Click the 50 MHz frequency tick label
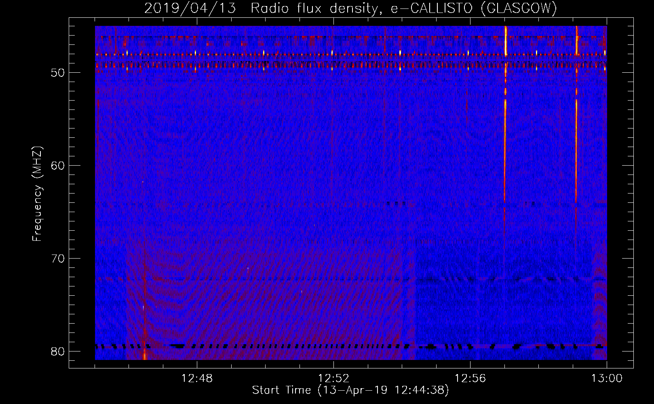This screenshot has width=654, height=404. pyautogui.click(x=58, y=73)
